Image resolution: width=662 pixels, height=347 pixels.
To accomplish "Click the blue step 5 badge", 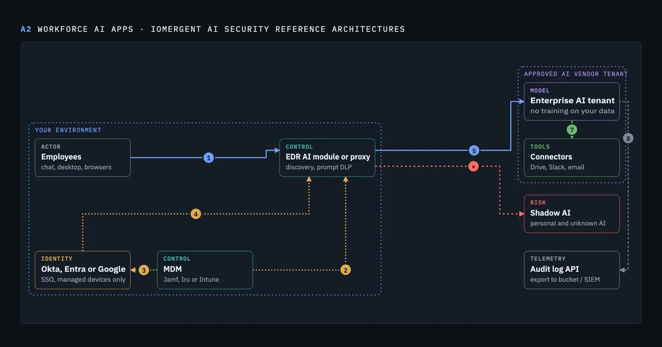I will [x=474, y=151].
